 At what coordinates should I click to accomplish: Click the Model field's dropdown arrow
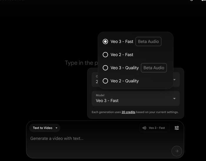(x=174, y=99)
